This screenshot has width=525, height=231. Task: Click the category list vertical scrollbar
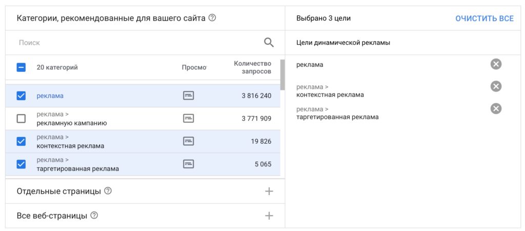pos(282,75)
